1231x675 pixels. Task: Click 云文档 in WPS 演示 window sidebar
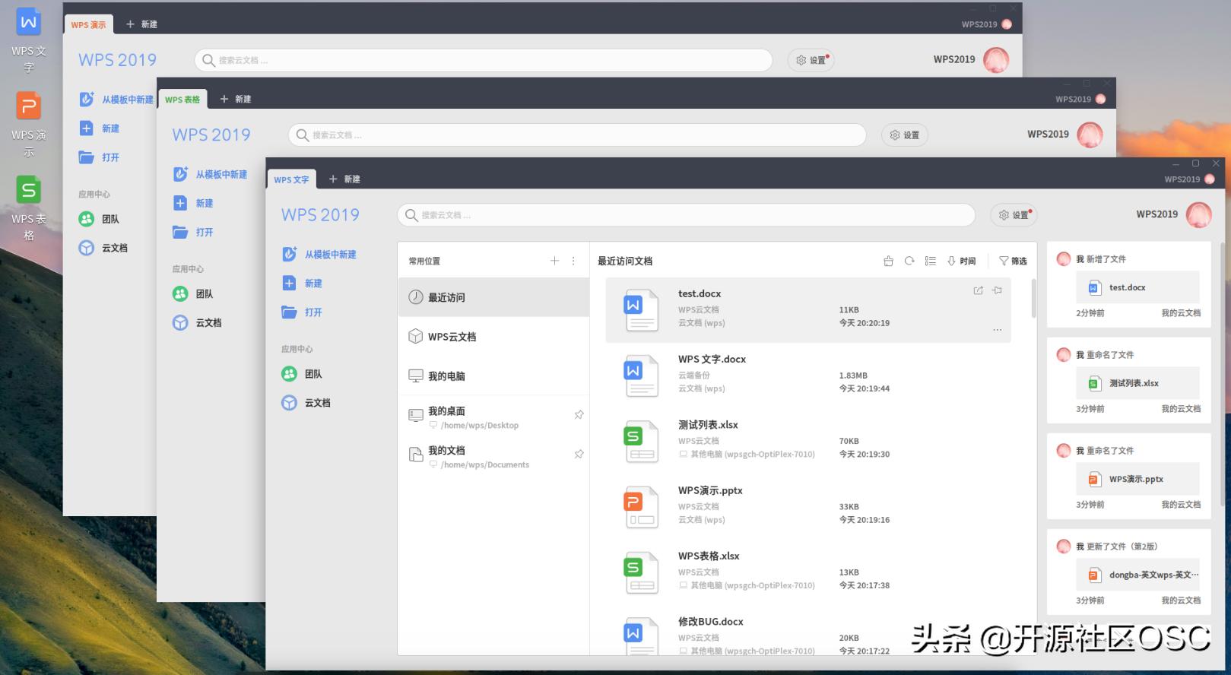click(103, 248)
